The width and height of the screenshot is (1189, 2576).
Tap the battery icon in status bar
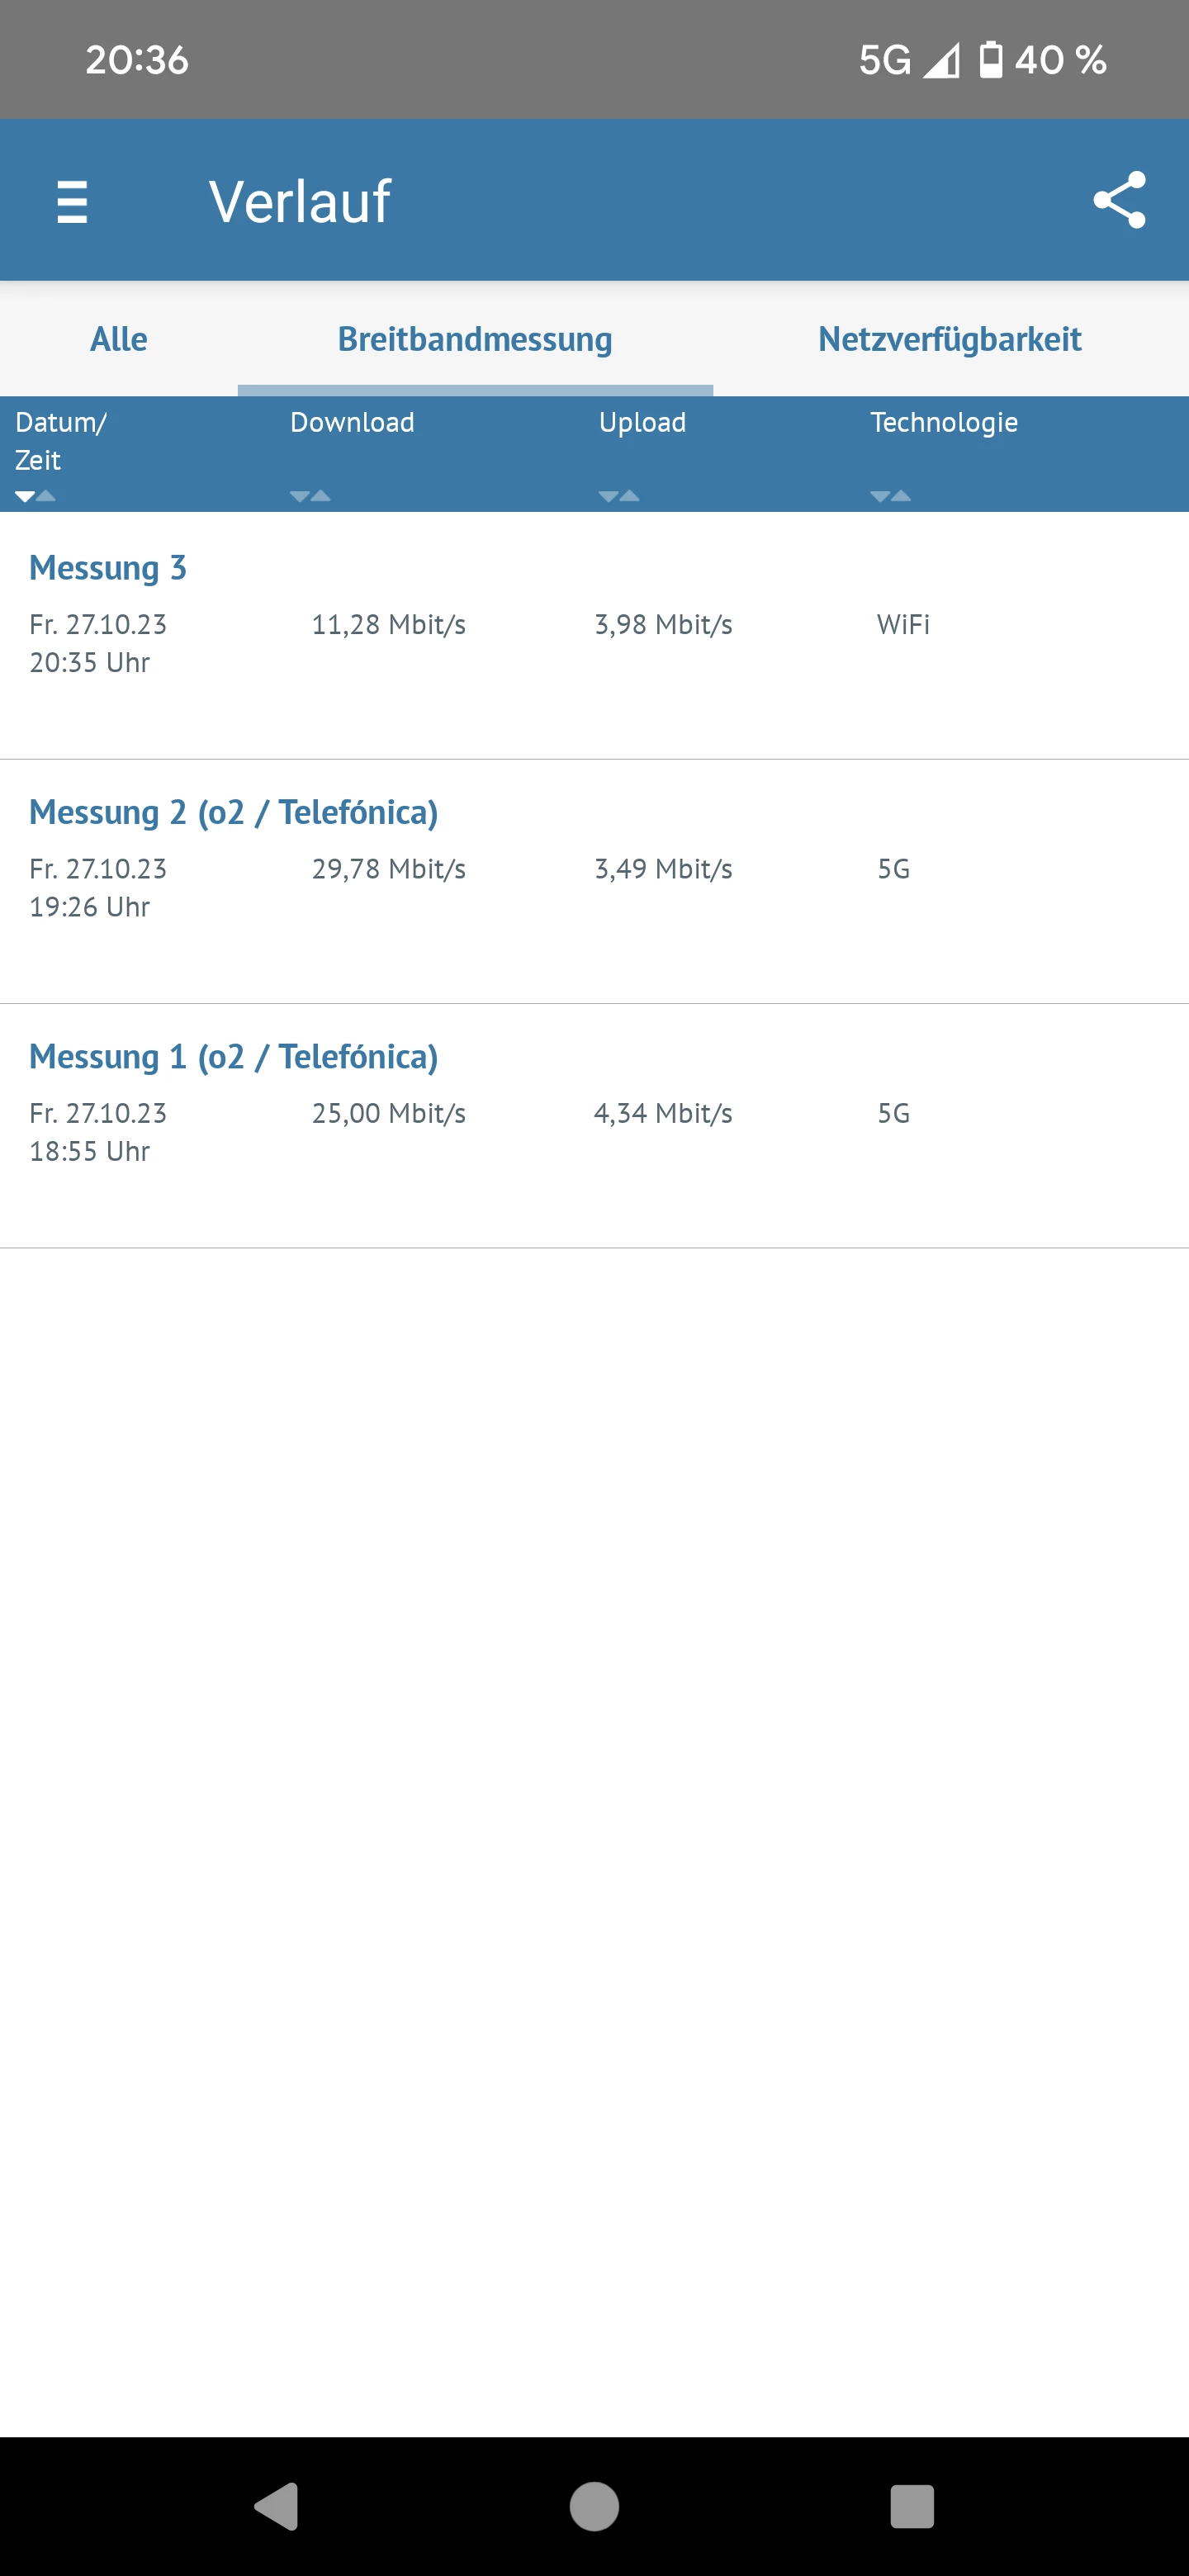pos(990,60)
